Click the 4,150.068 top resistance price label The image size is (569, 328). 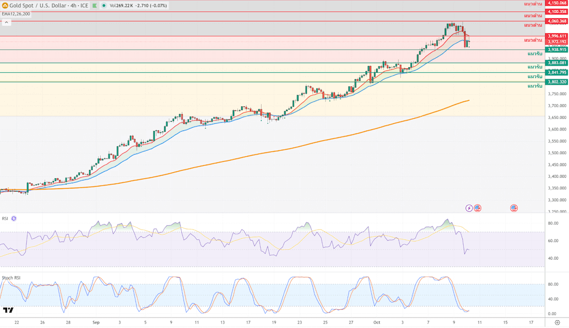click(556, 3)
